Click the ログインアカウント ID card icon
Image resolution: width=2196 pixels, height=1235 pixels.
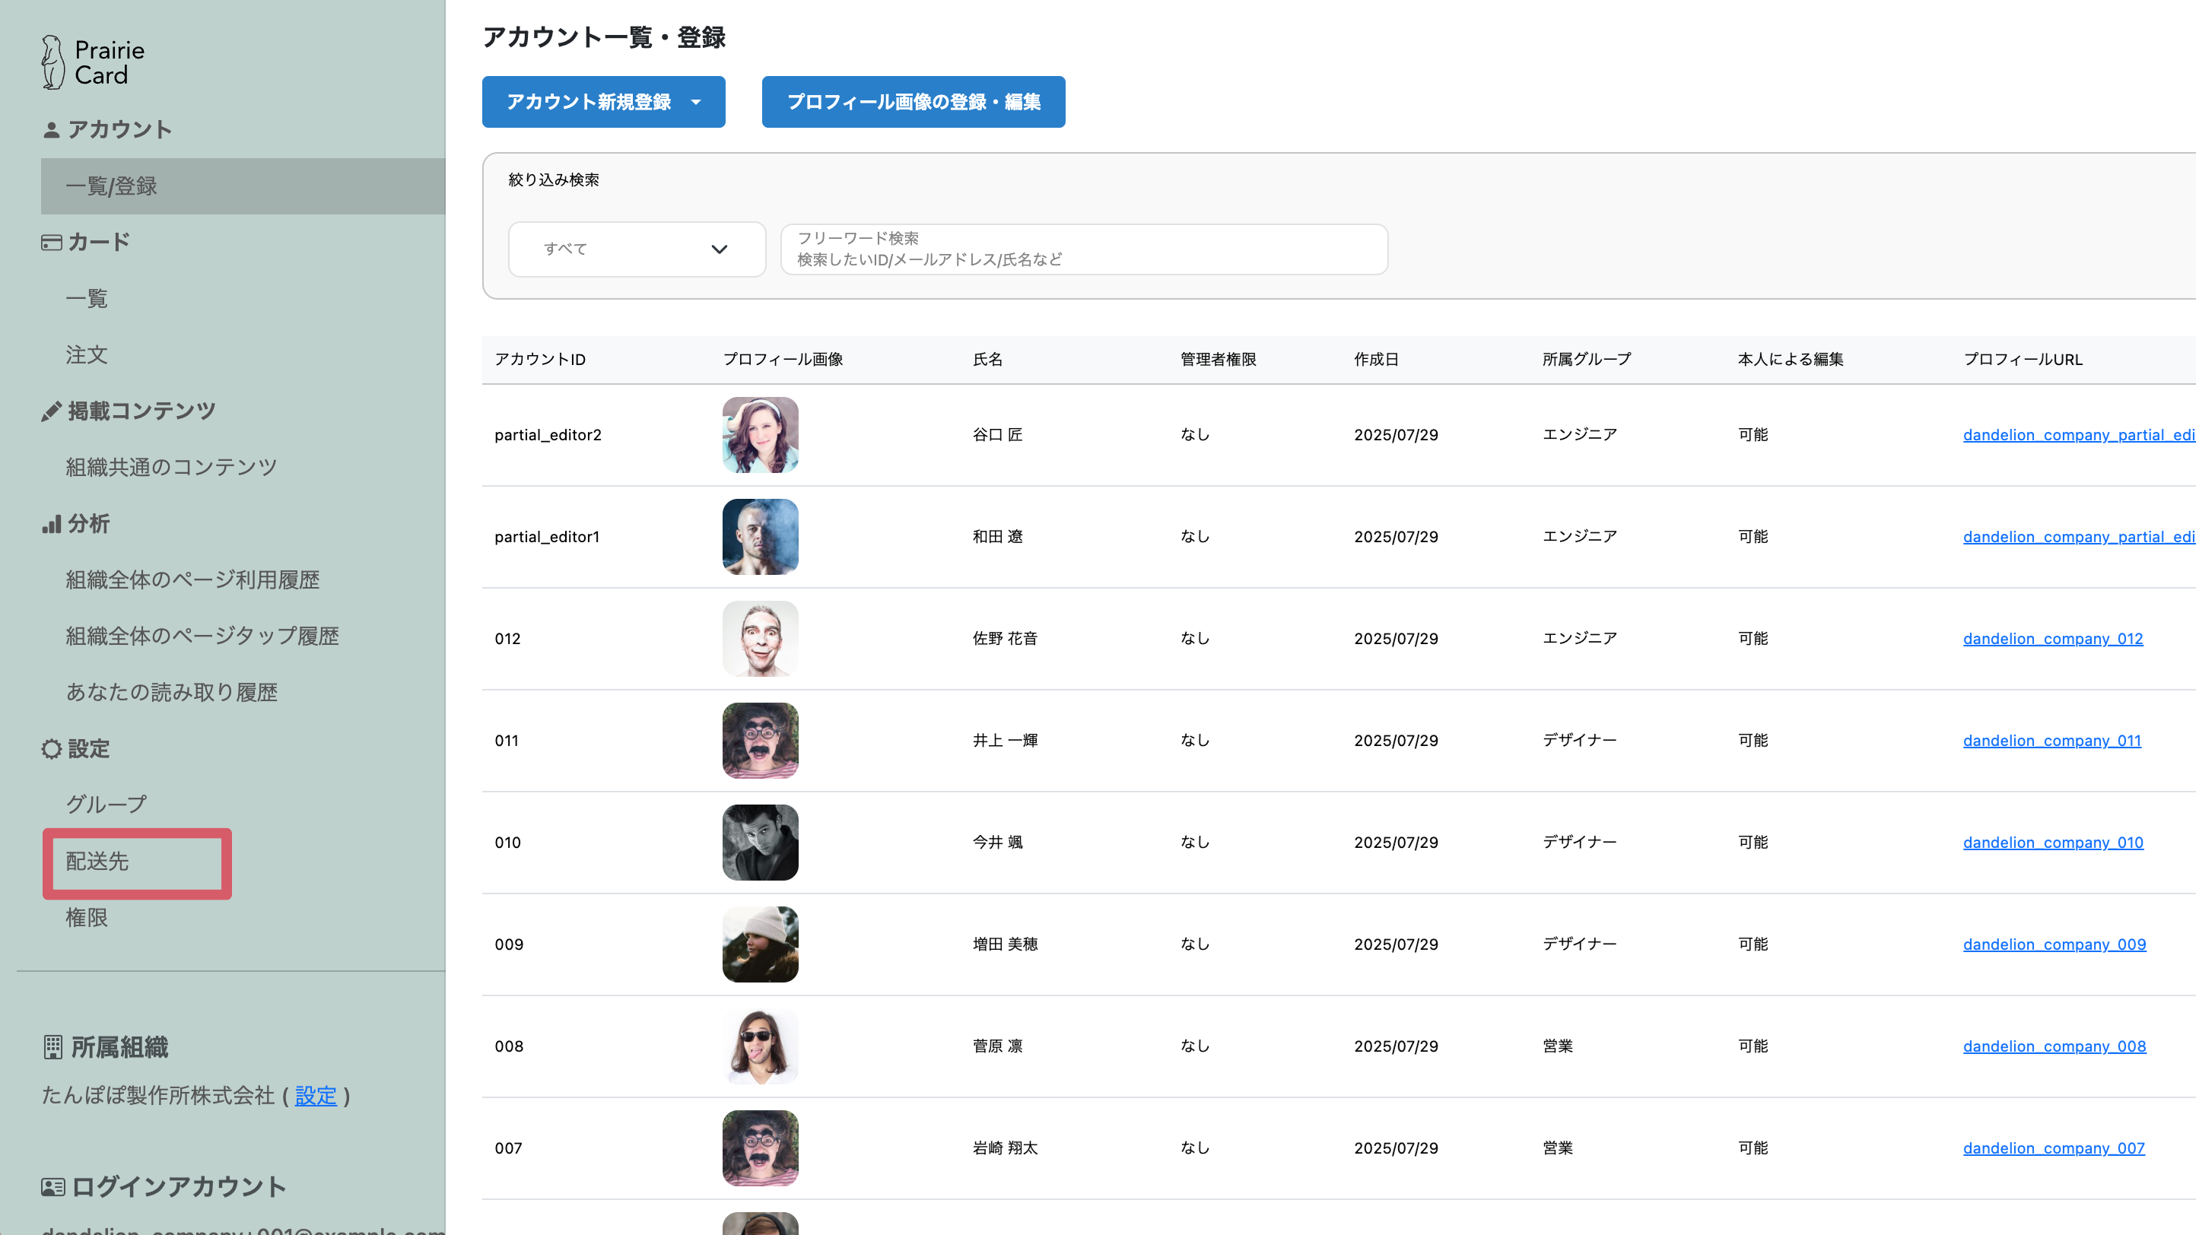point(52,1187)
